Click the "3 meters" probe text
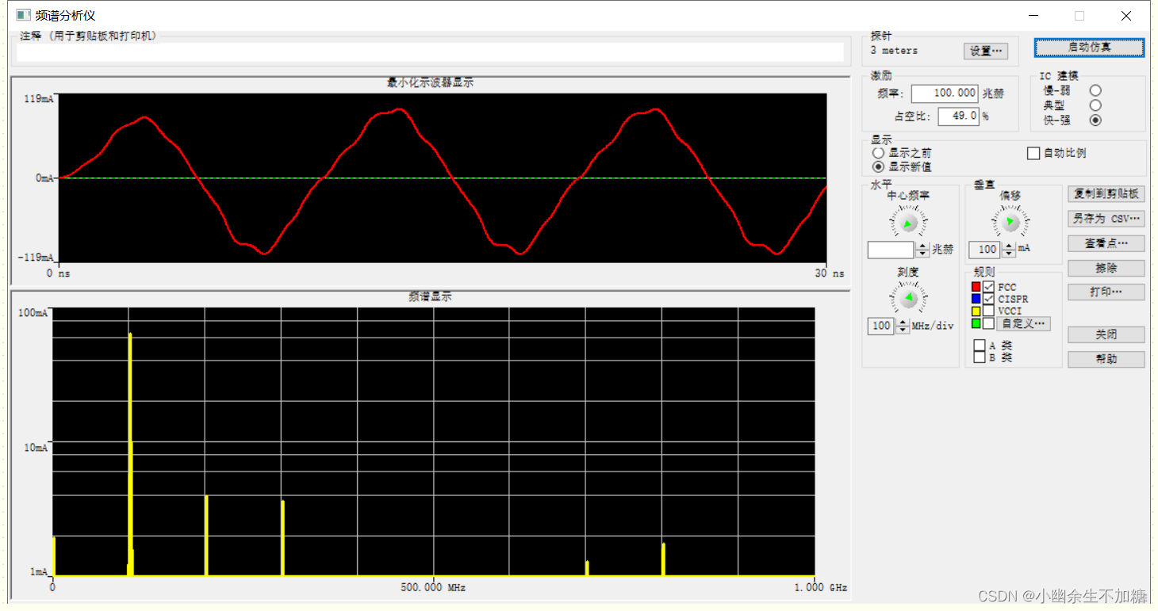Screen dimensions: 1158x611 [x=894, y=50]
